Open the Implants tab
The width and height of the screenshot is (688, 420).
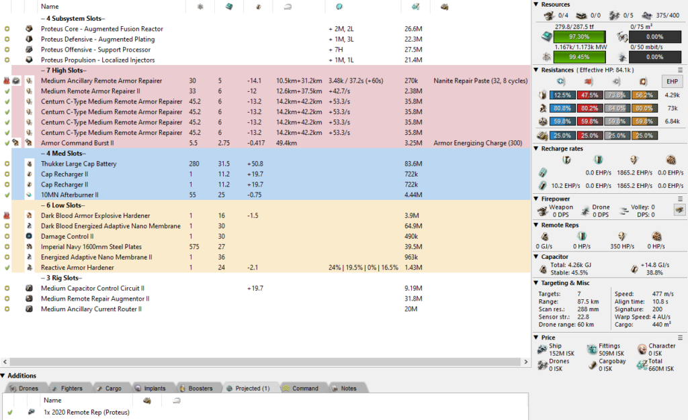[x=150, y=388]
